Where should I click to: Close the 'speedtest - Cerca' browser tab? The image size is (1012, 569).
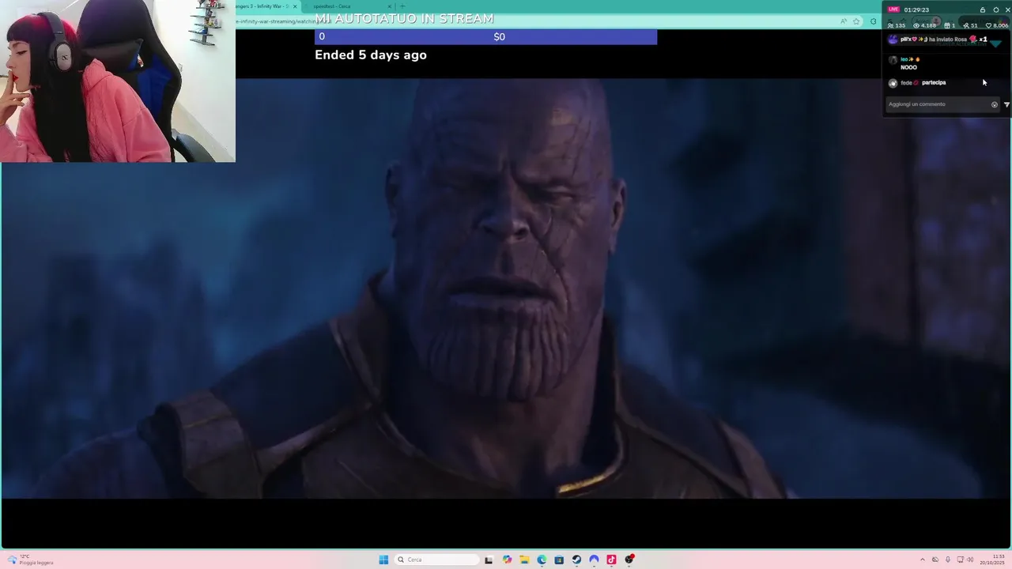tap(389, 6)
